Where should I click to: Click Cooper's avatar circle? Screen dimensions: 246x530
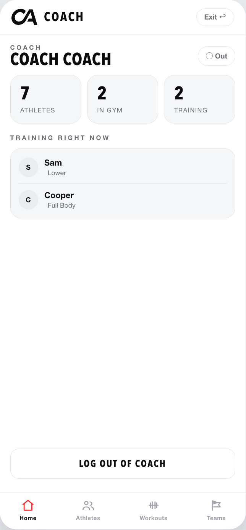(x=28, y=200)
